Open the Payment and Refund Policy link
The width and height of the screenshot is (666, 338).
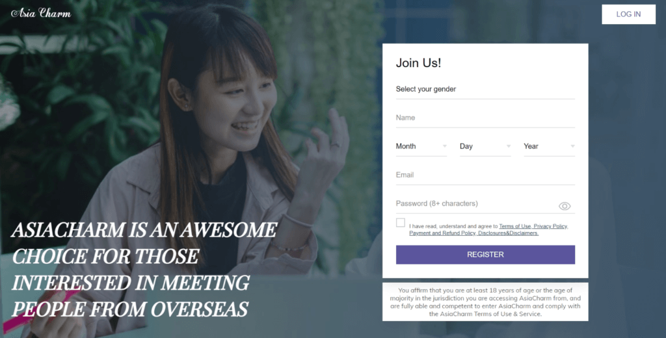click(x=443, y=233)
